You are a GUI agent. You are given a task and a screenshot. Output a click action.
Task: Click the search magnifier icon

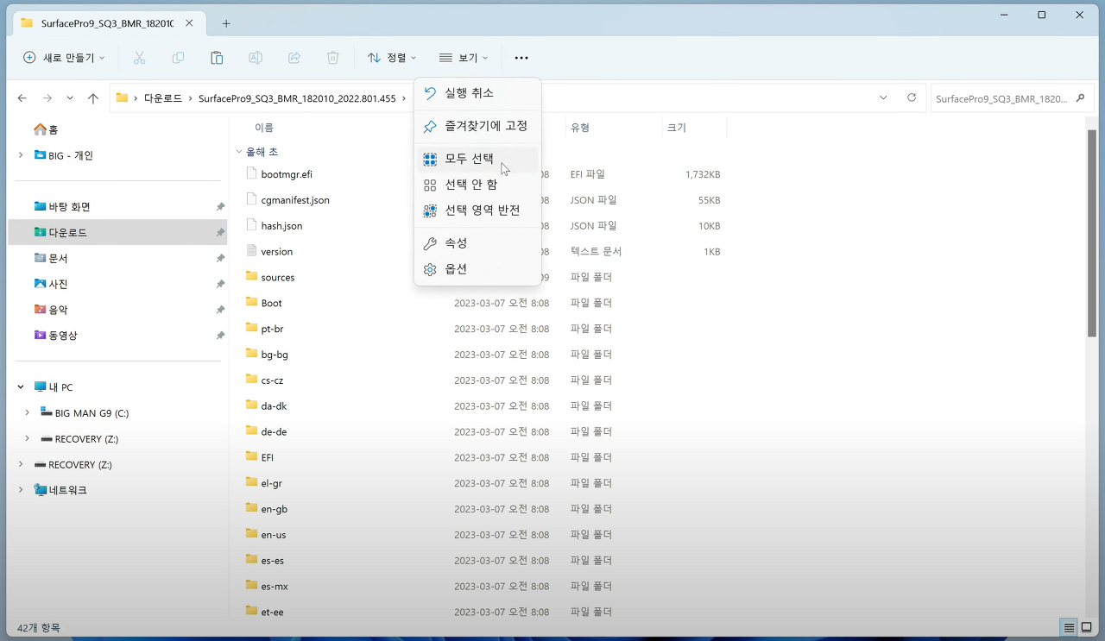pyautogui.click(x=1080, y=98)
